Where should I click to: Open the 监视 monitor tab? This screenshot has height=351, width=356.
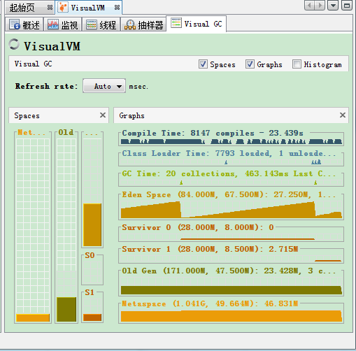click(x=62, y=24)
